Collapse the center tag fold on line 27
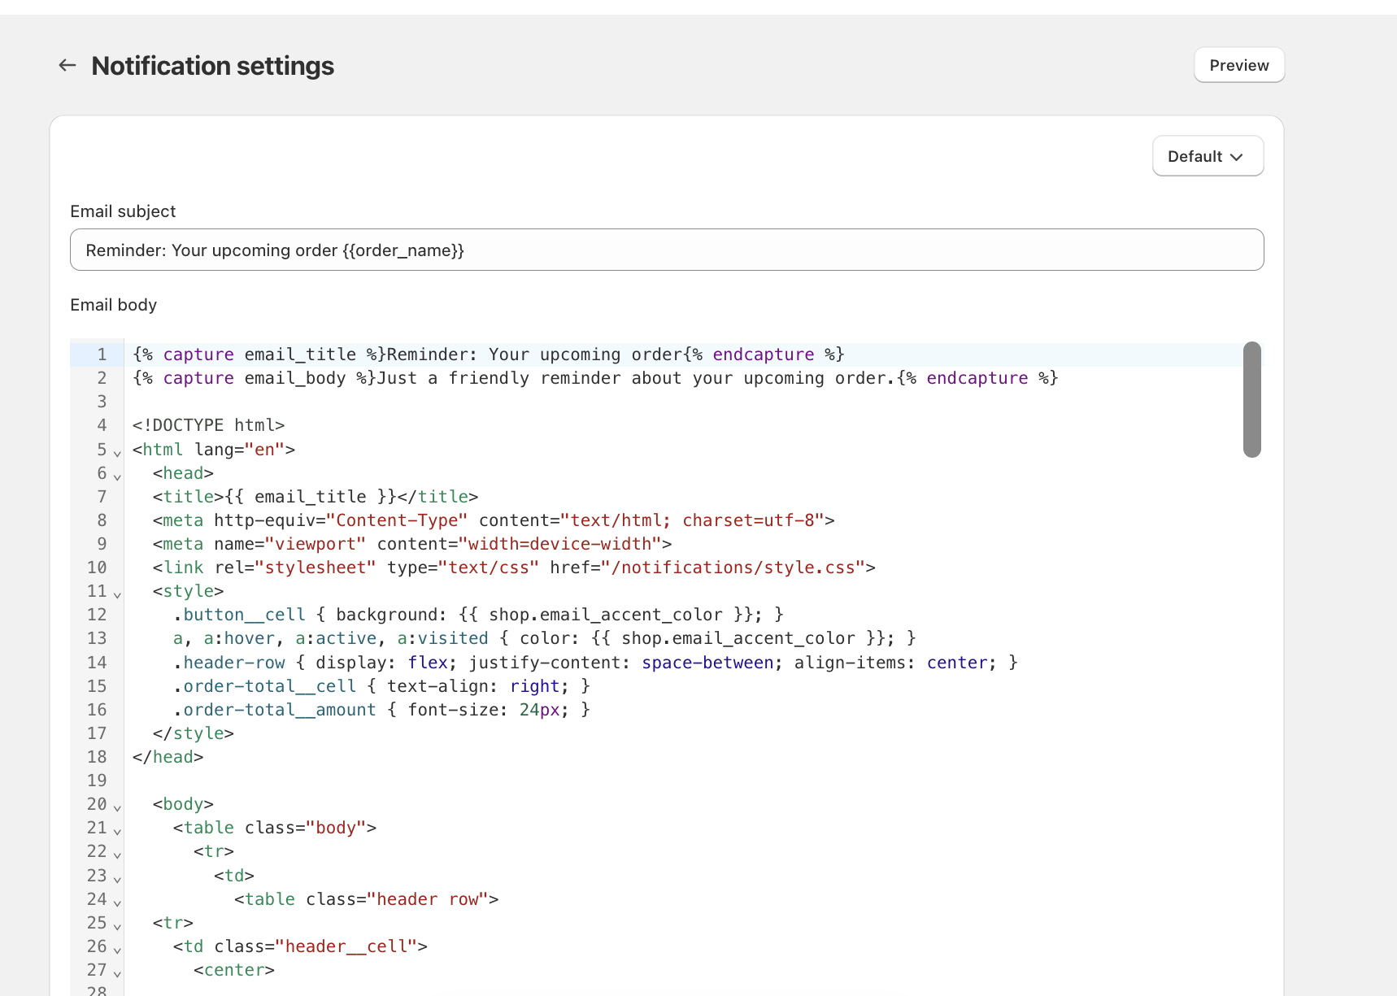 pyautogui.click(x=117, y=973)
